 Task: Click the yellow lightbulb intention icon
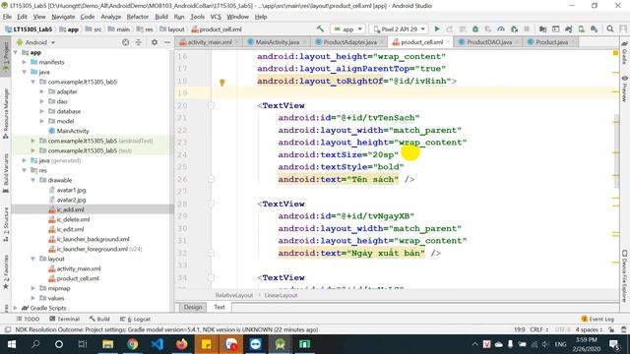click(221, 83)
